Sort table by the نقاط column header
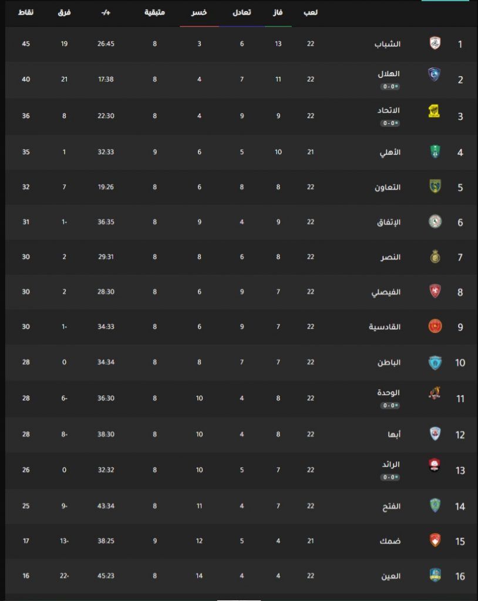The width and height of the screenshot is (478, 601). coord(26,13)
